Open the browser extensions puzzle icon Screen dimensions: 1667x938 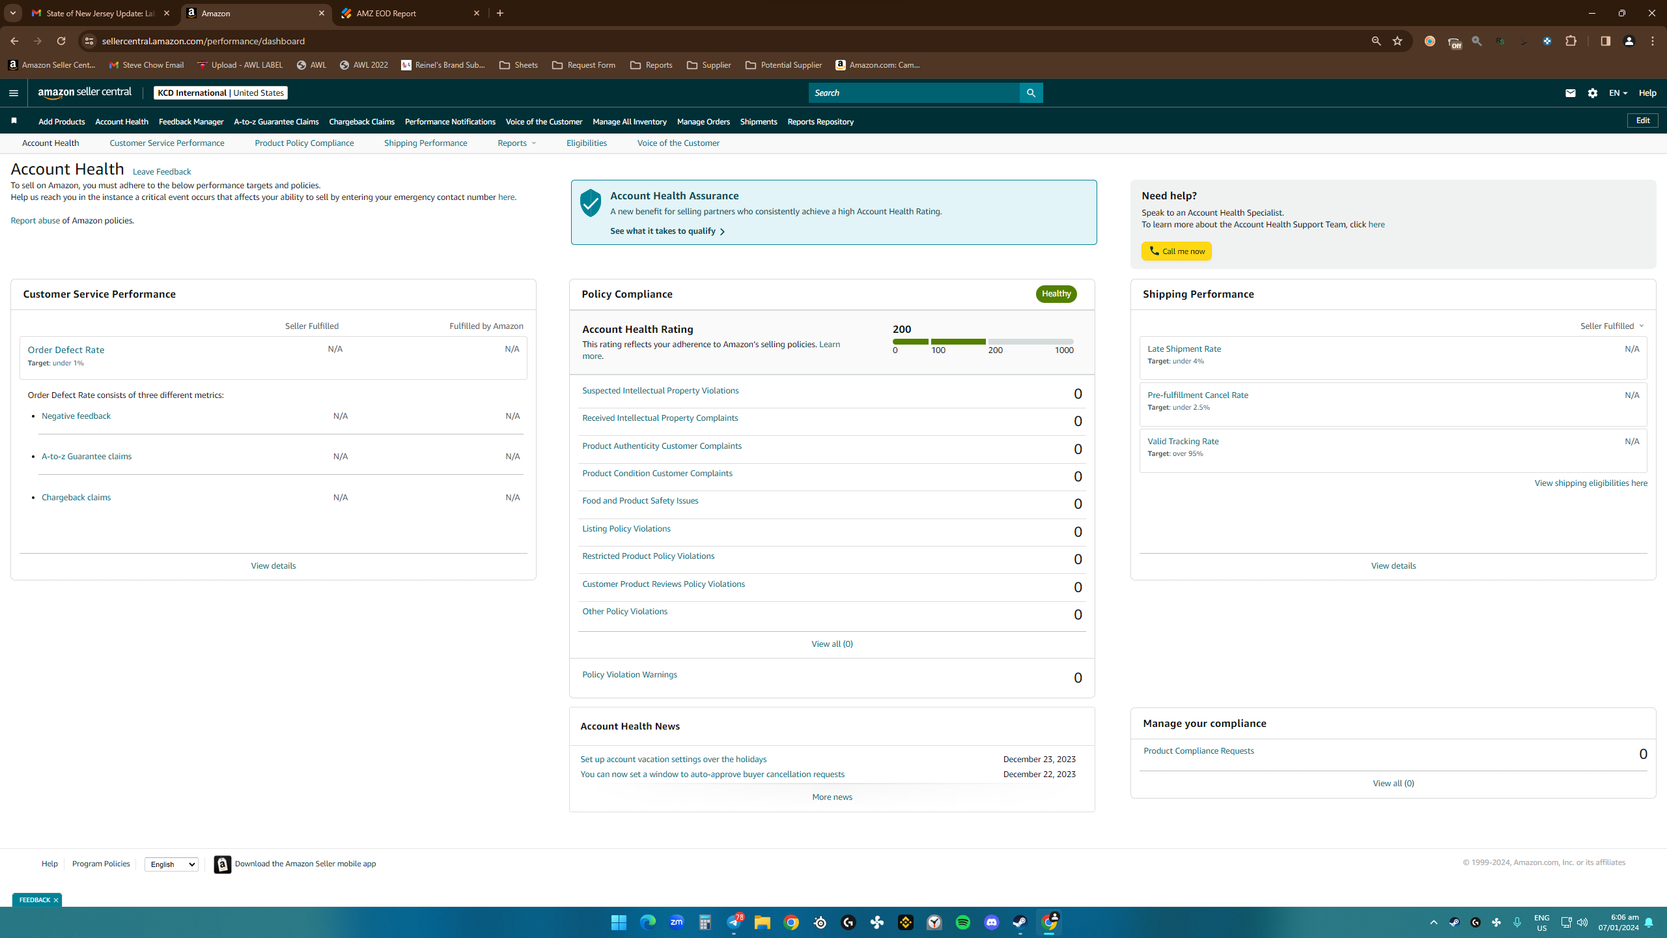[x=1571, y=41]
